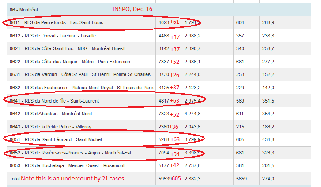Click value 186,2 in Petite Patrie row
This screenshot has width=321, height=187.
268,127
